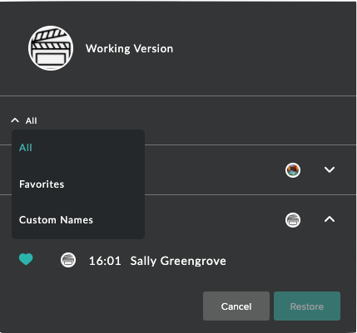Filter versions by Custom Names
Screen dimensions: 357x333
point(56,220)
